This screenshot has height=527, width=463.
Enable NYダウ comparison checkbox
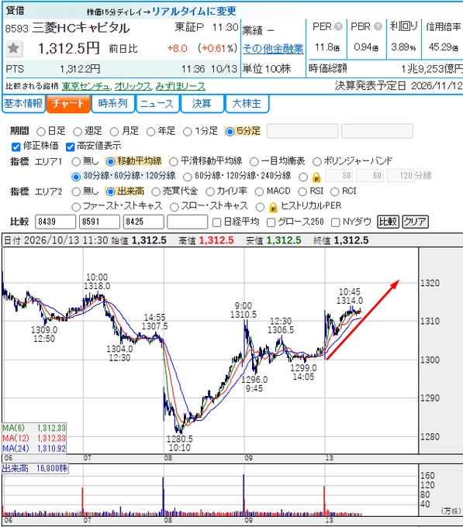pos(336,222)
